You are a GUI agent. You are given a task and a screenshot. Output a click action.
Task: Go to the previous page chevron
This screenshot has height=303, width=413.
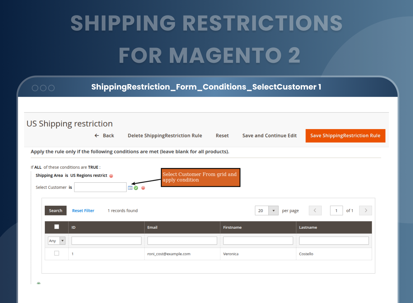[315, 210]
